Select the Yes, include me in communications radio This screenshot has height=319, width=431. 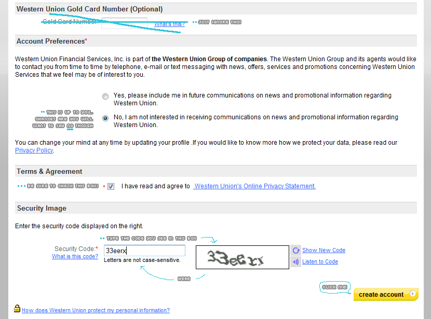pyautogui.click(x=105, y=96)
